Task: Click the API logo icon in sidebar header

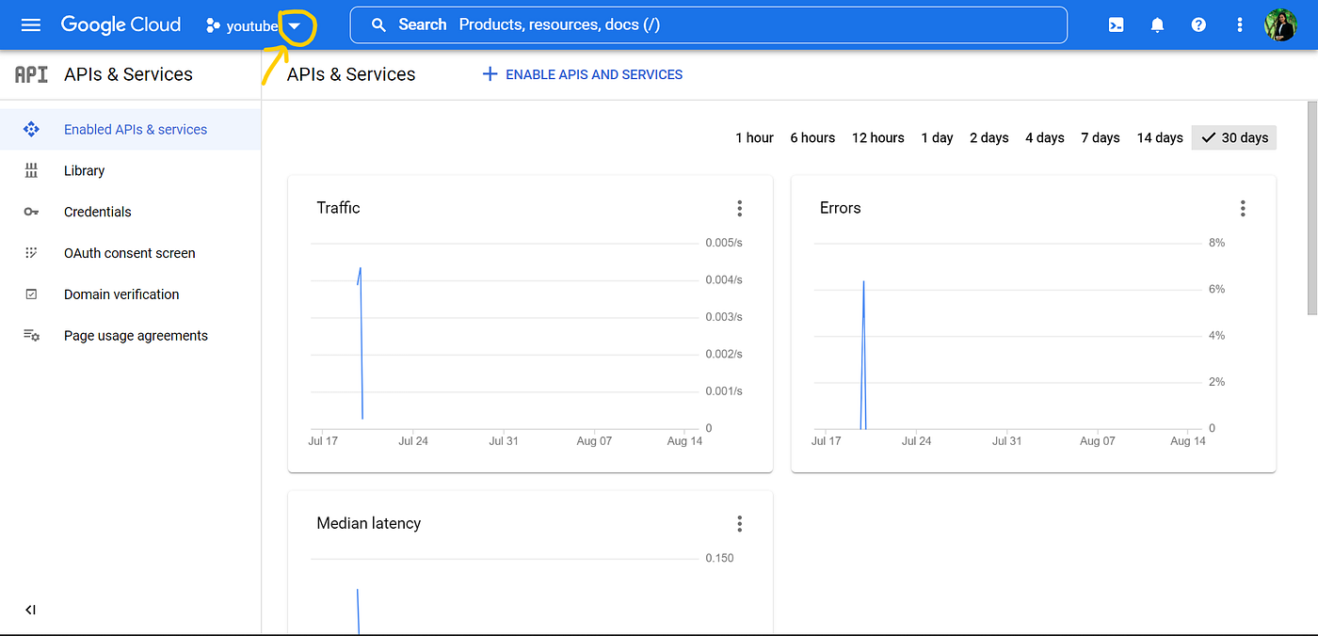Action: pyautogui.click(x=31, y=74)
